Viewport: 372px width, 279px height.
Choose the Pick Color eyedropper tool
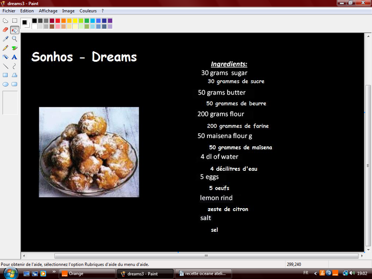5,39
